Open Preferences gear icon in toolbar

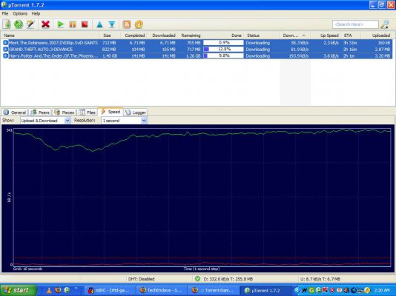pos(139,24)
